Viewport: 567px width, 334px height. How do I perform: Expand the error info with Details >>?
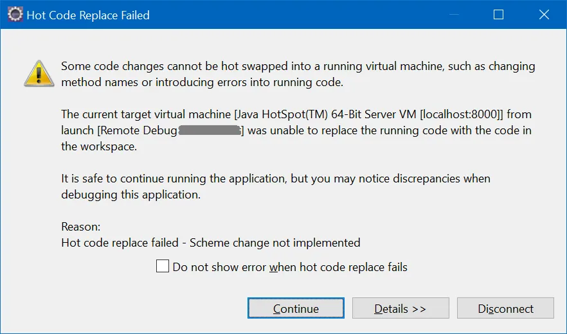(401, 309)
